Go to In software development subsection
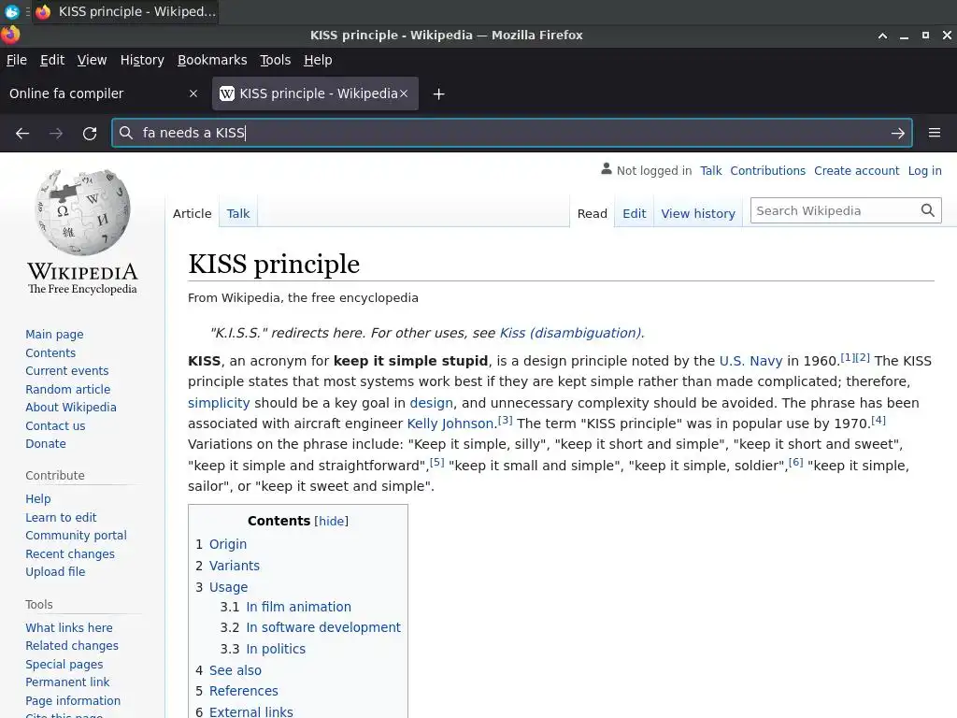The height and width of the screenshot is (718, 957). (x=323, y=627)
